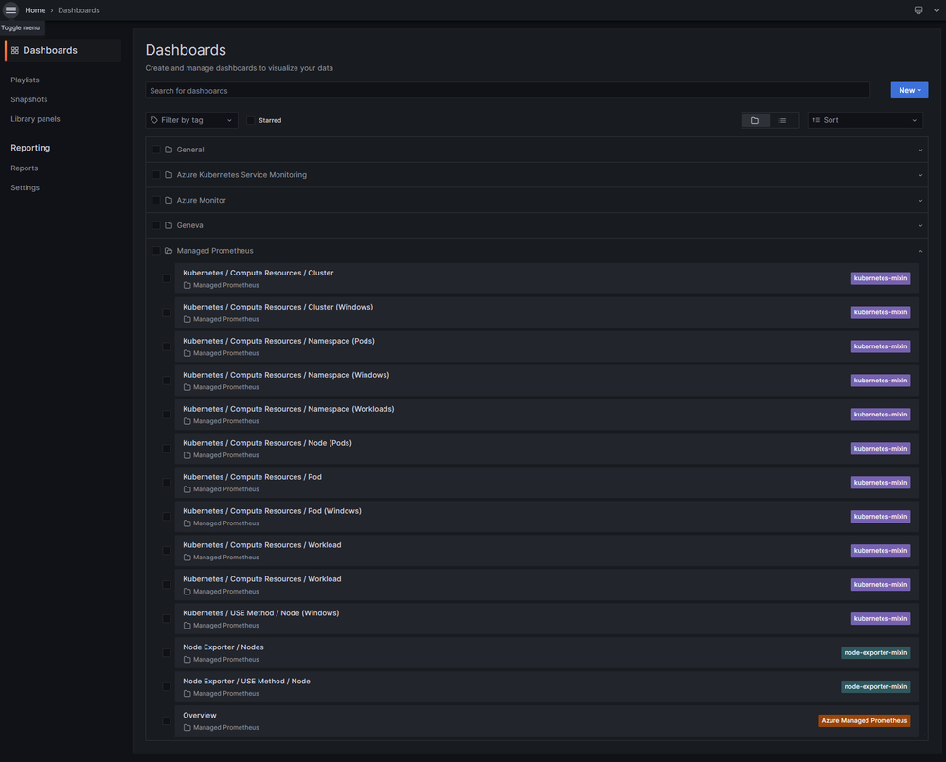
Task: Click the Dashboards grid icon in sidebar
Action: point(15,50)
